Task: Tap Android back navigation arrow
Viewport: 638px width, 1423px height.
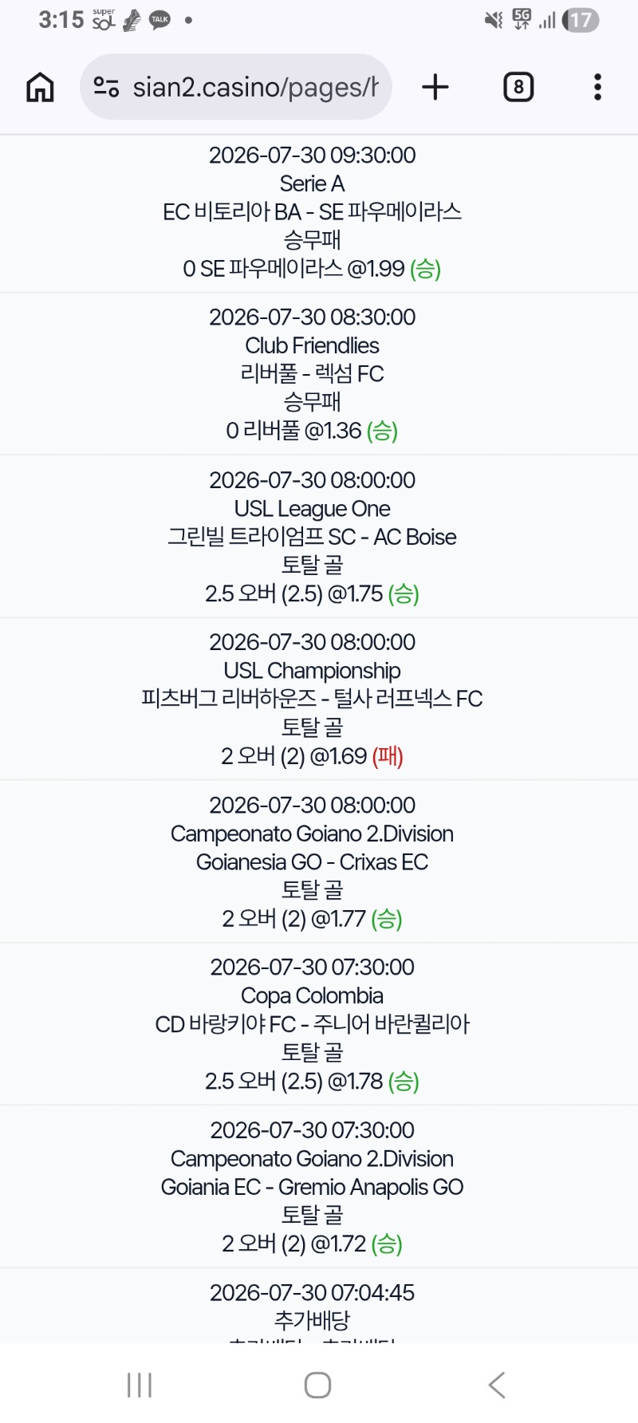Action: (x=497, y=1386)
